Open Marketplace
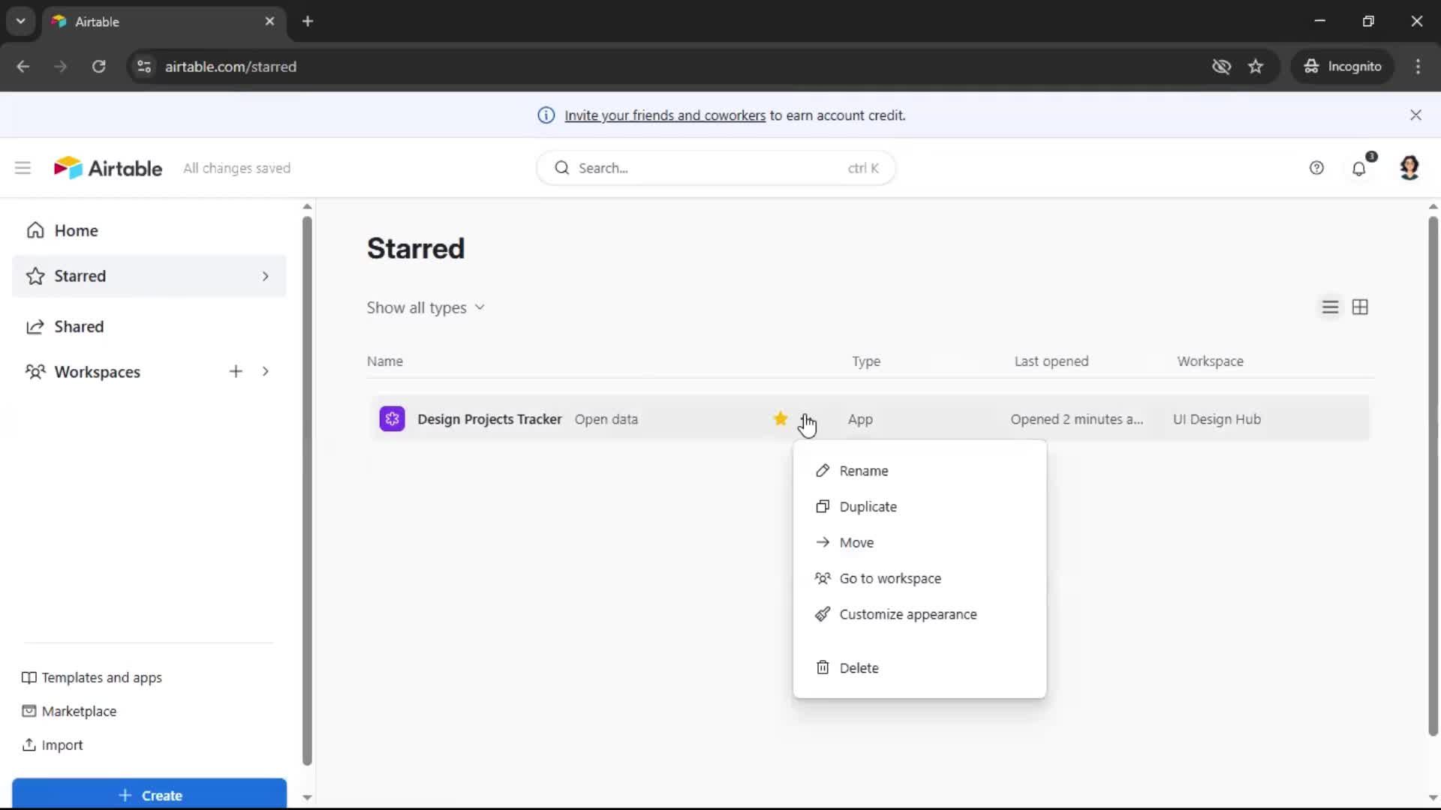Image resolution: width=1441 pixels, height=810 pixels. (x=69, y=711)
